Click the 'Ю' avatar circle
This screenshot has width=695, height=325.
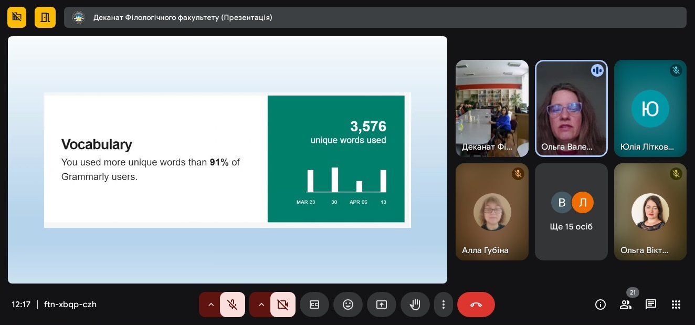point(650,109)
